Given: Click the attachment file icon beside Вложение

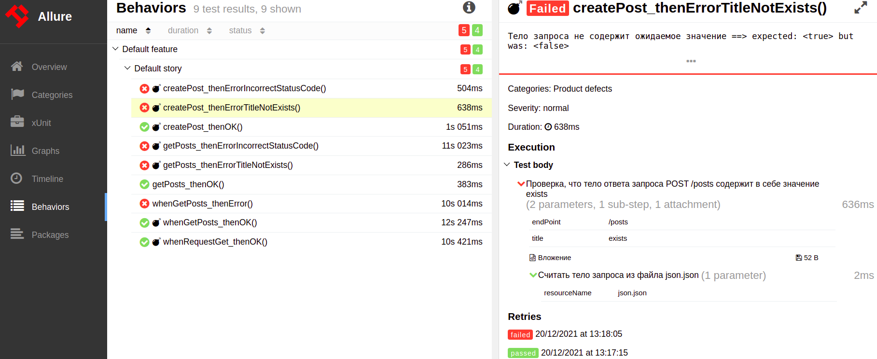Looking at the screenshot, I should [x=532, y=258].
